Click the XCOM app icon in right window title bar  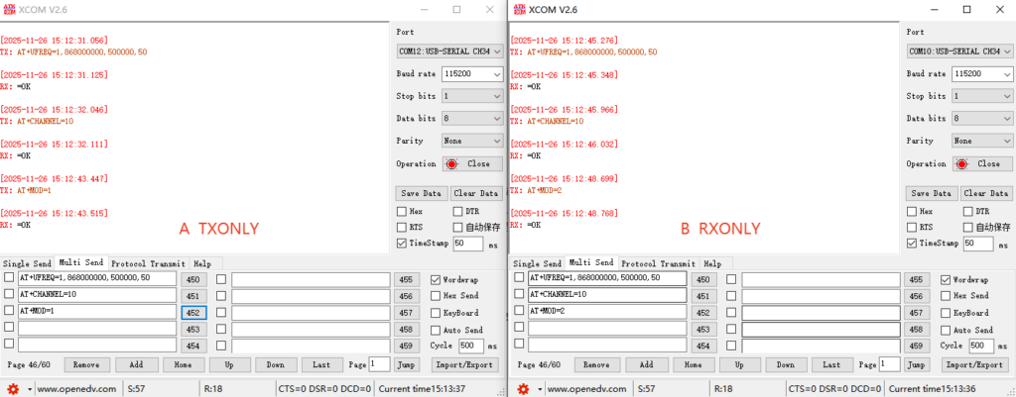[x=519, y=9]
